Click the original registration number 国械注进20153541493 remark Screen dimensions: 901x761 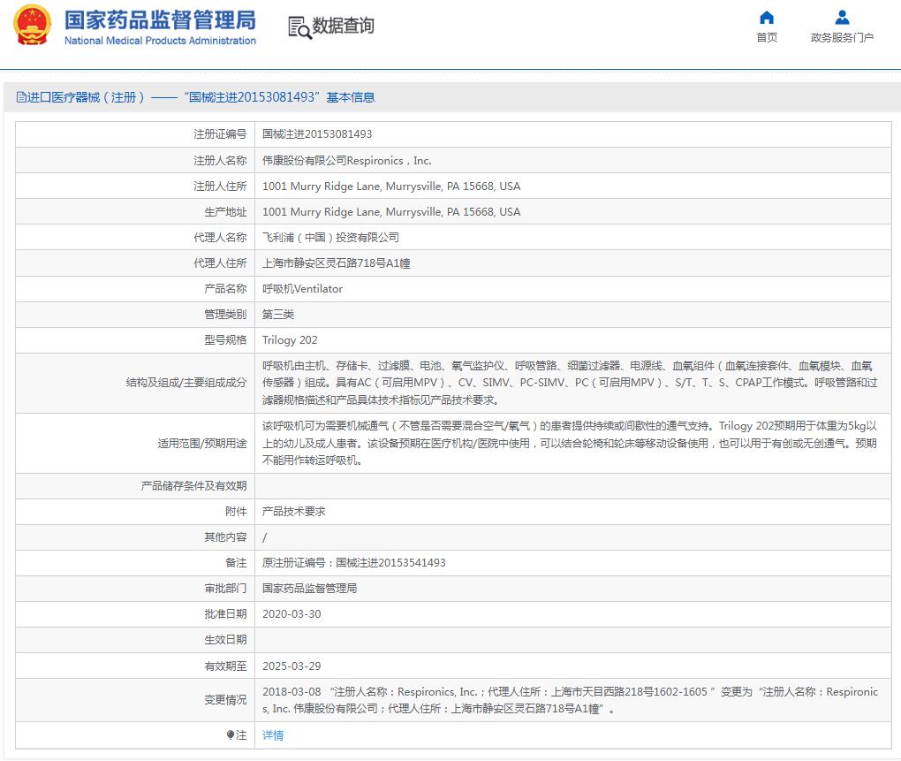(353, 563)
